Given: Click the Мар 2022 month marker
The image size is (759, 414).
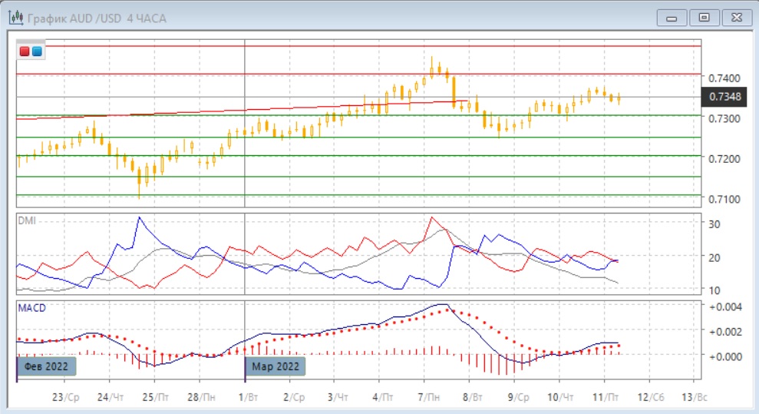Looking at the screenshot, I should [276, 366].
